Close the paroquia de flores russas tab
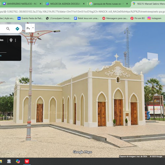 pyautogui.click(x=127, y=4)
